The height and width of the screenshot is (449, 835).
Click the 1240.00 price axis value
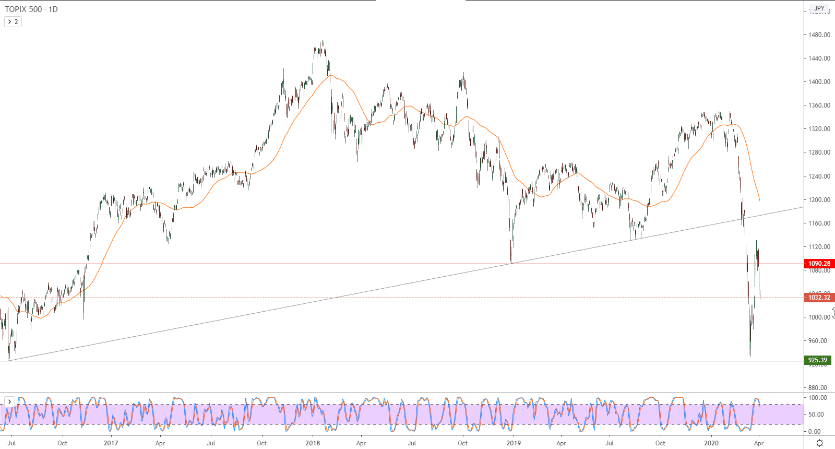[819, 176]
